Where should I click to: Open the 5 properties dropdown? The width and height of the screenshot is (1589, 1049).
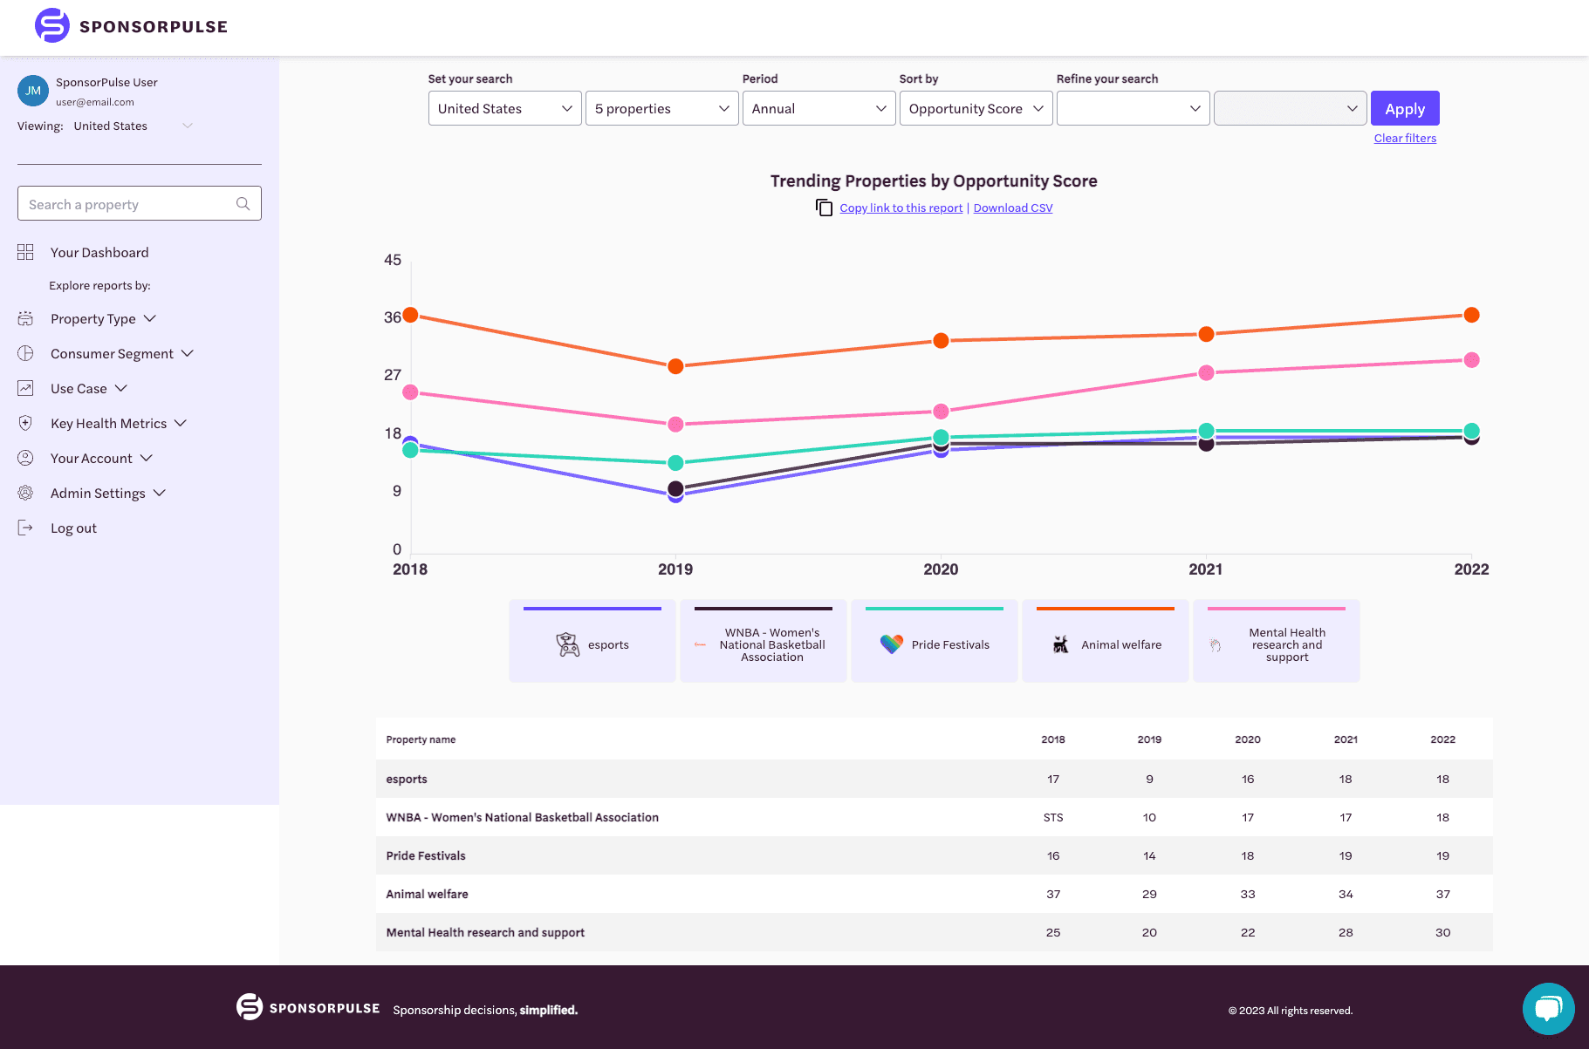661,109
